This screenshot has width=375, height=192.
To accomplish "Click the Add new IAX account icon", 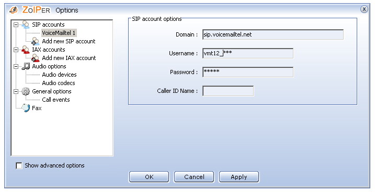I will [36, 58].
